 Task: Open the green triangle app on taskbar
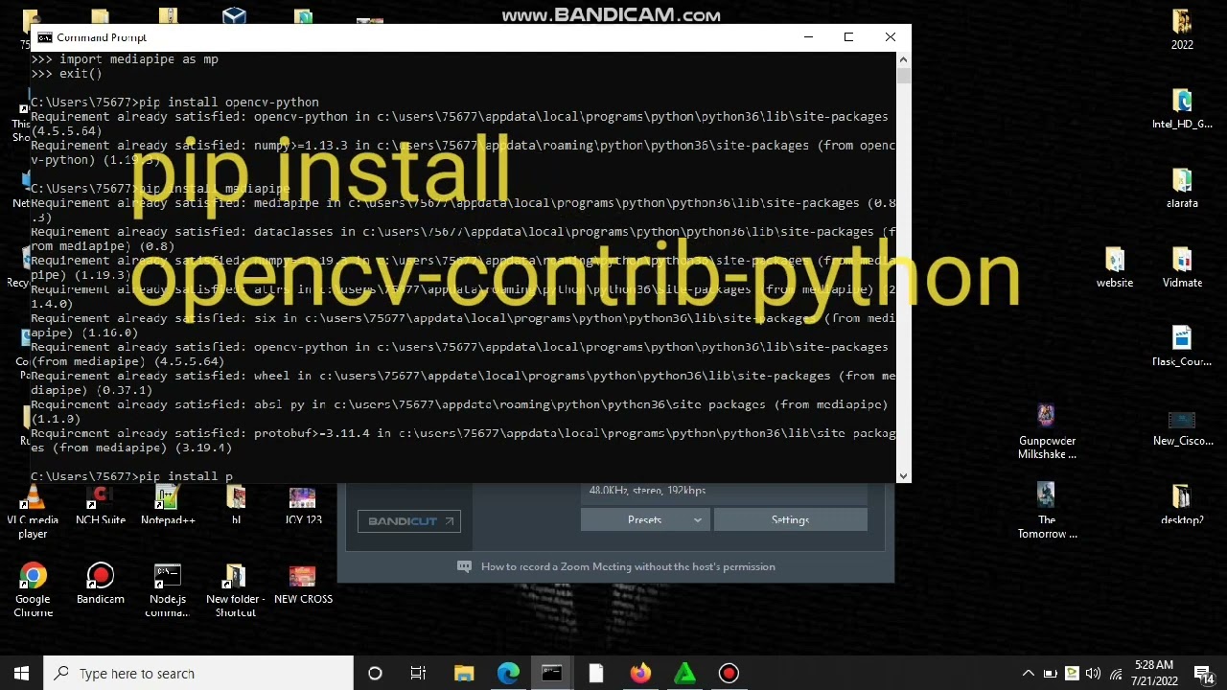click(x=684, y=673)
